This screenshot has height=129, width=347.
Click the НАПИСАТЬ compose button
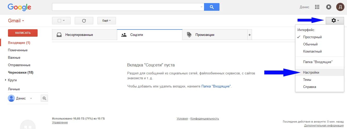[x=23, y=33]
